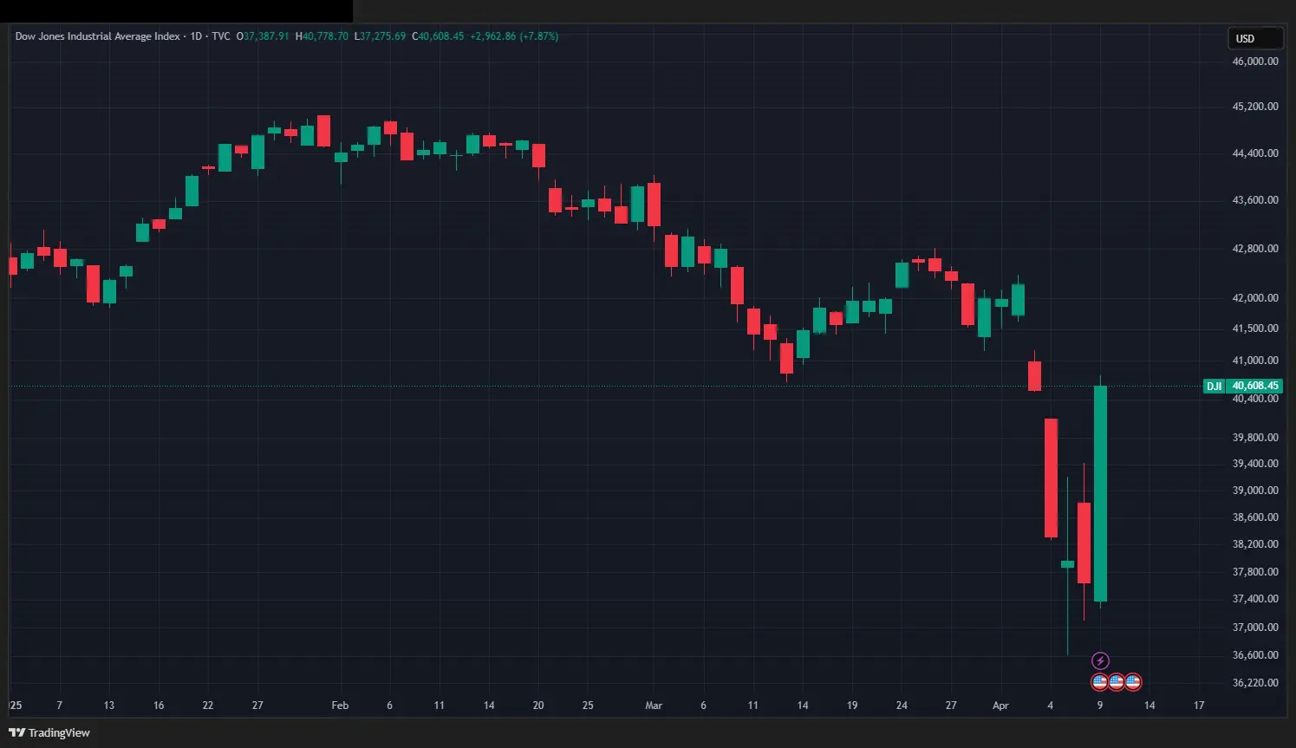Open the middle US flag economic event marker
Image resolution: width=1296 pixels, height=748 pixels.
pyautogui.click(x=1117, y=682)
